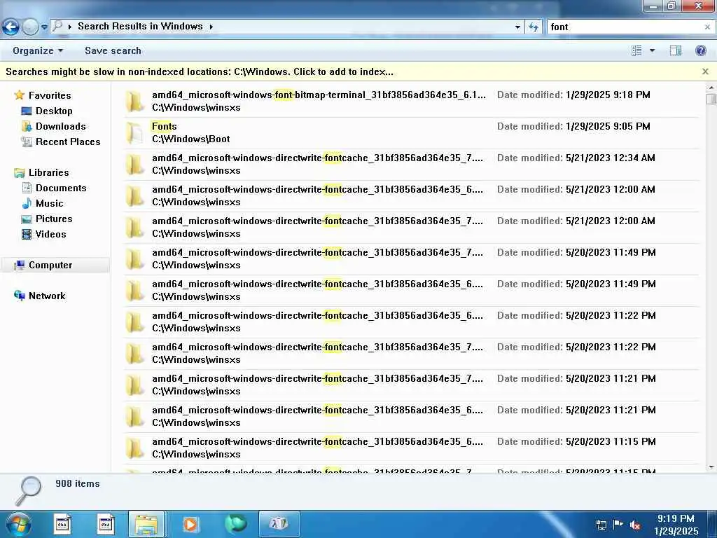Select fontcache result modified 5/20/2023 11:15 PM
Screen dimensions: 717x538
pyautogui.click(x=410, y=448)
